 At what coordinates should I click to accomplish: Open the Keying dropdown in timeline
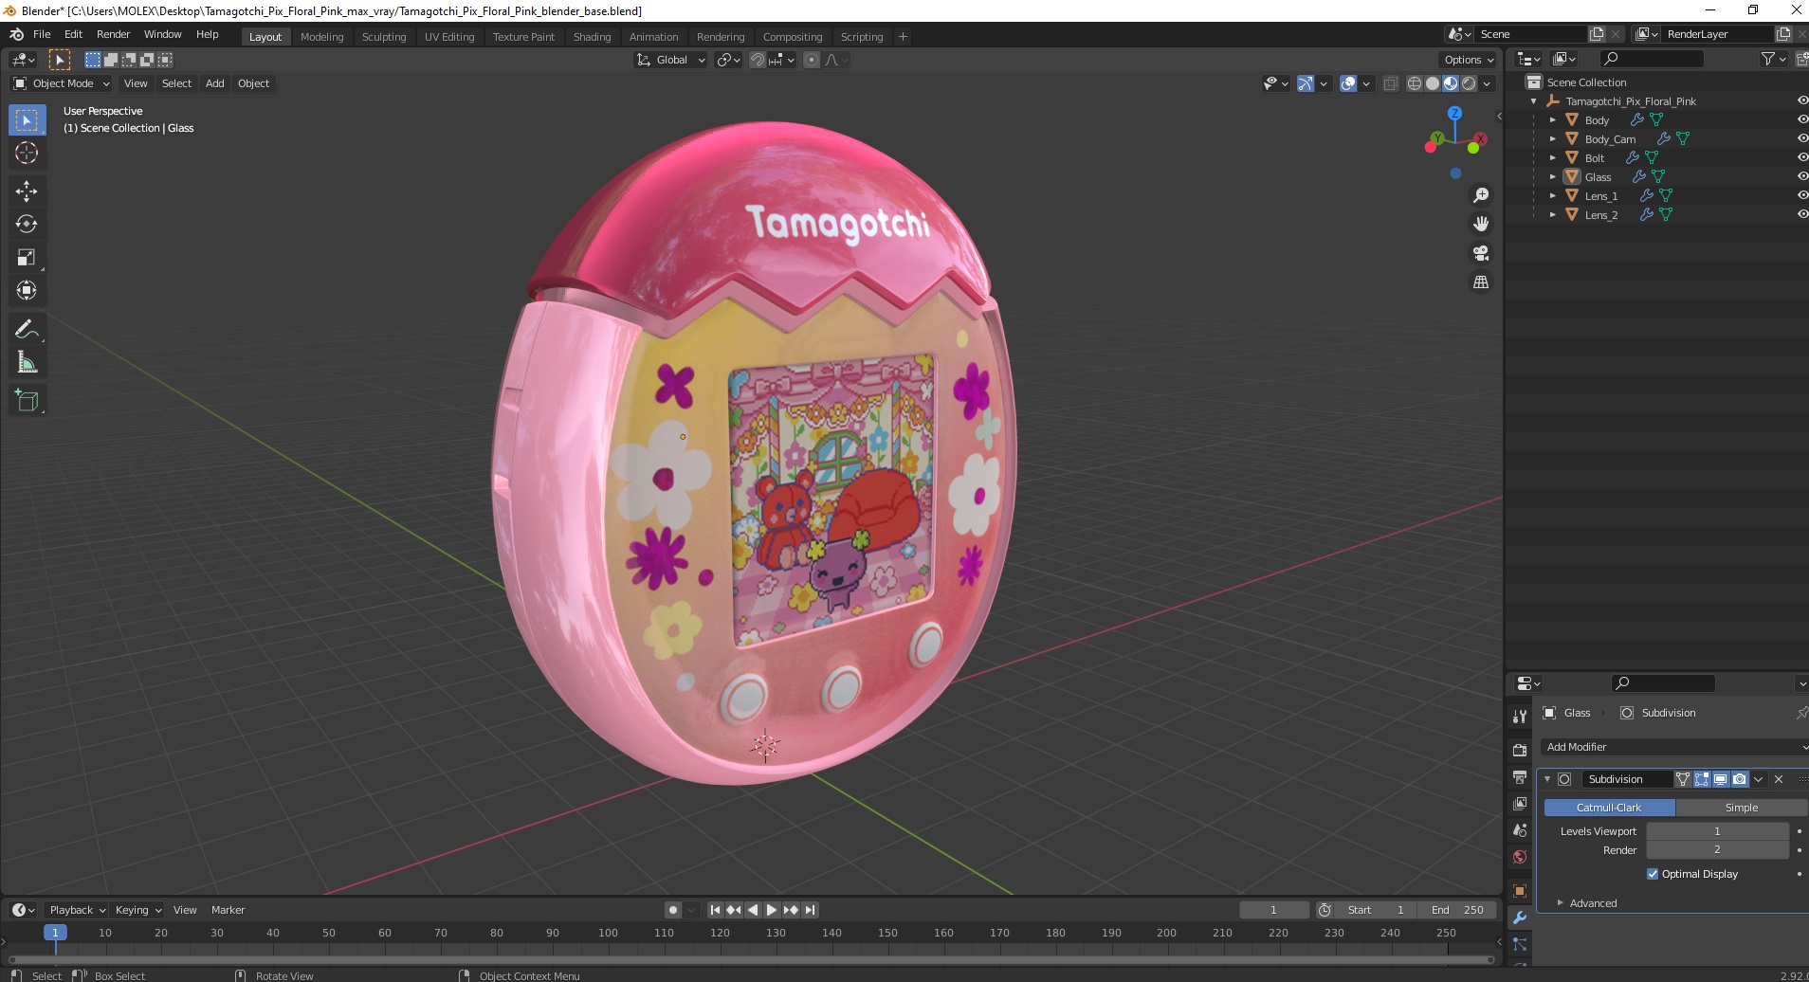[x=137, y=910]
